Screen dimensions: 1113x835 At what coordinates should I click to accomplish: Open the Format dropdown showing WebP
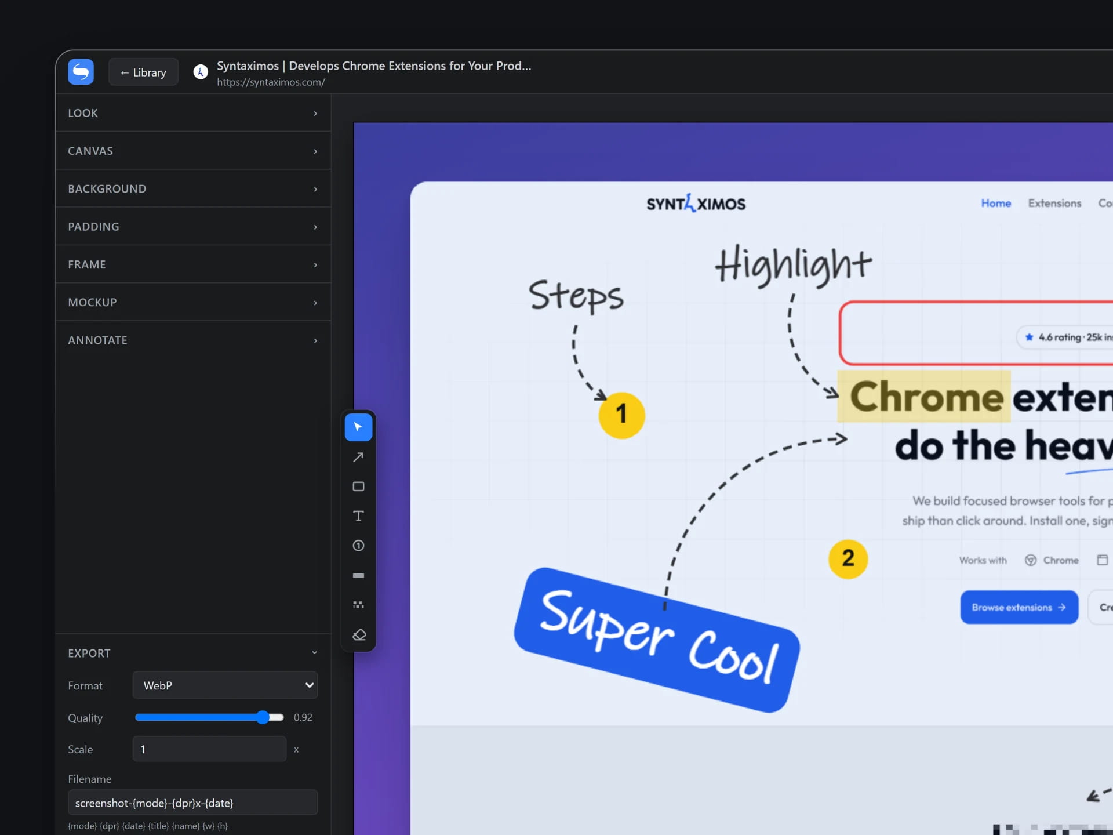click(x=225, y=685)
